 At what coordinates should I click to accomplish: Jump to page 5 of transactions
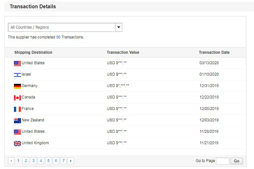(x=48, y=161)
